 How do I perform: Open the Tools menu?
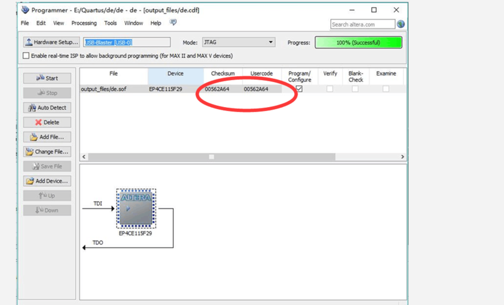click(110, 23)
